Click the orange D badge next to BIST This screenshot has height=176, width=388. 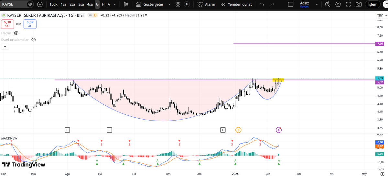[95, 15]
